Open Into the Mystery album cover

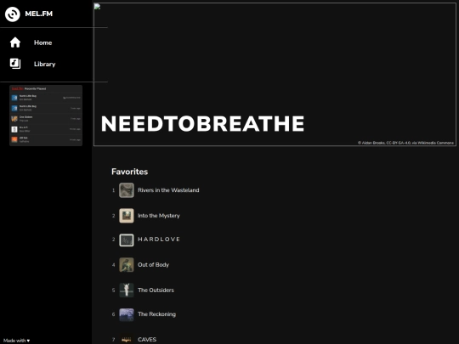click(x=127, y=216)
